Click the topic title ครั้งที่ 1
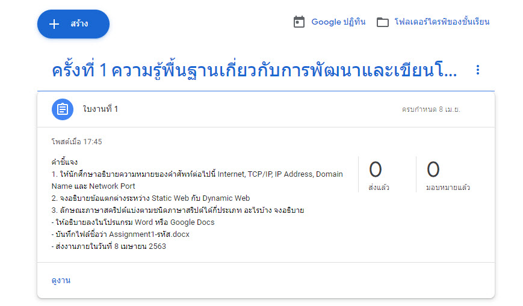Screen dimensions: 523x306 (x=254, y=70)
